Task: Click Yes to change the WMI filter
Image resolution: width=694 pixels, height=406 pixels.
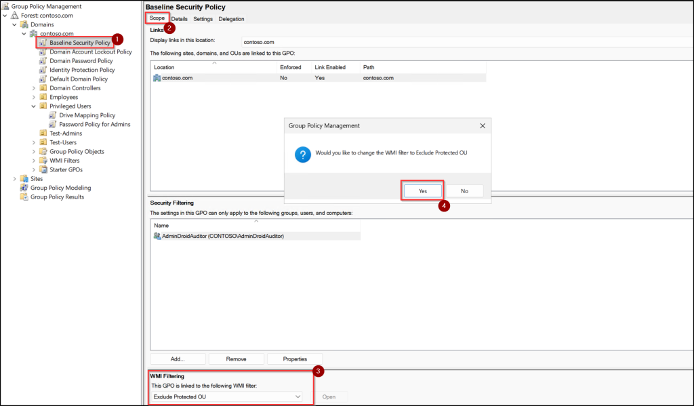Action: tap(422, 190)
